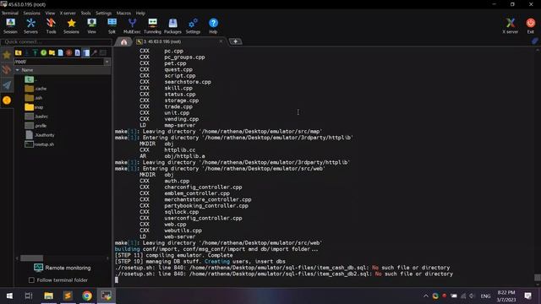Click the Remote monitoring button
Viewport: 541px width, 304px height.
pyautogui.click(x=62, y=268)
